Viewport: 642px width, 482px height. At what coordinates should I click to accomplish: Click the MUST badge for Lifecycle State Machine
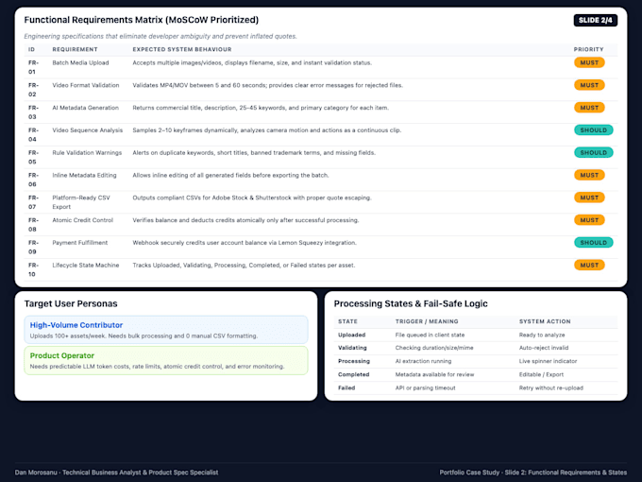[x=589, y=266]
